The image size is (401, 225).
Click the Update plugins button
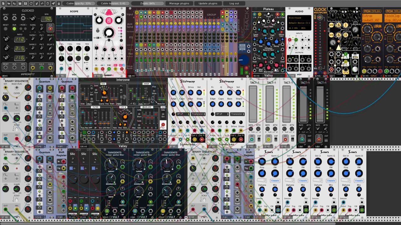(x=208, y=3)
